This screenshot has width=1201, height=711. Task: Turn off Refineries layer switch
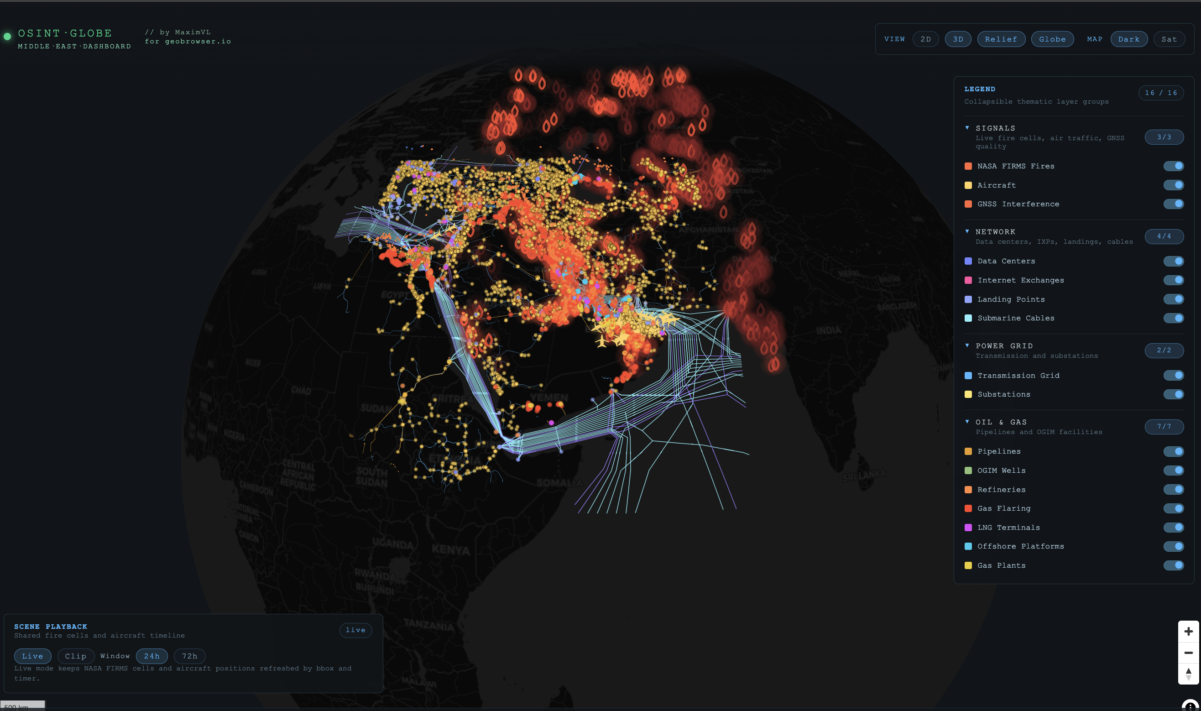(1173, 490)
